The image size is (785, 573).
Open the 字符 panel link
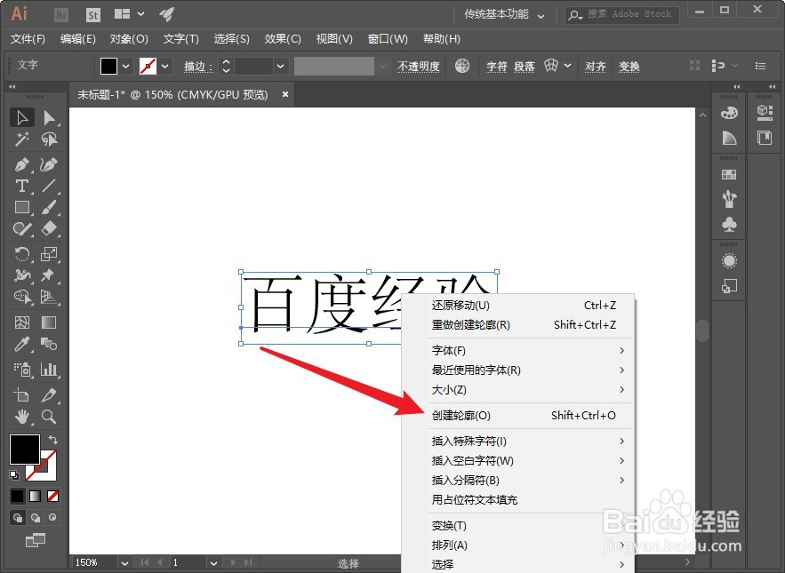[497, 66]
